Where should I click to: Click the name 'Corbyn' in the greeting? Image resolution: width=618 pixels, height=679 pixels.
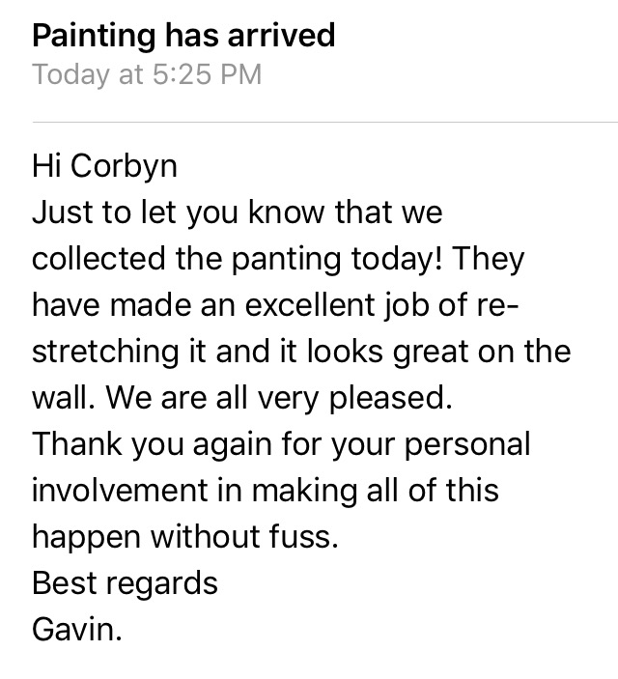[x=124, y=167]
